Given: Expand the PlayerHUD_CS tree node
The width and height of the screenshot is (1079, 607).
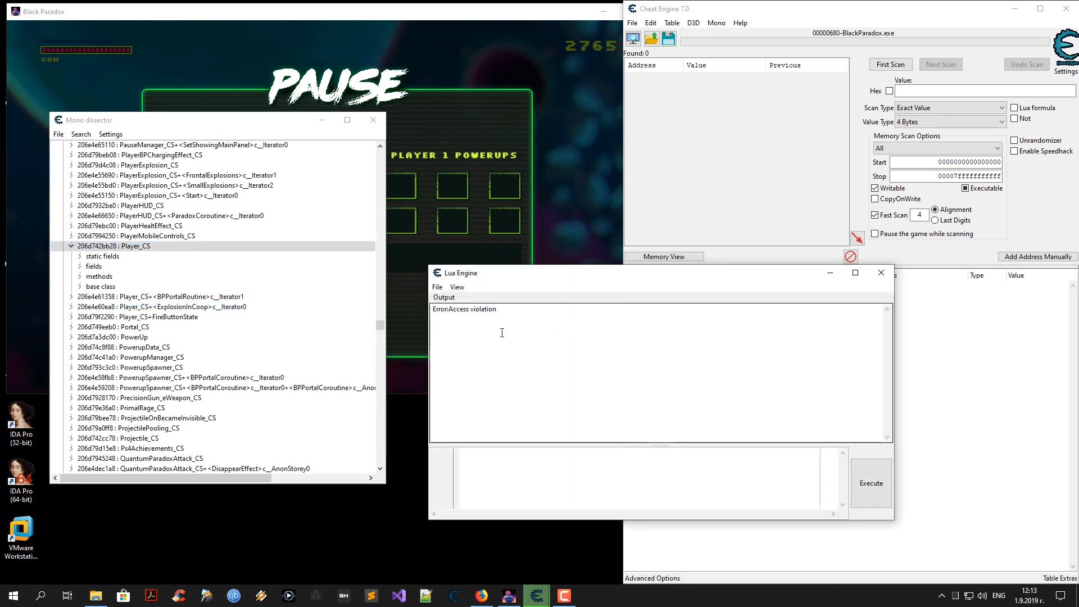Looking at the screenshot, I should point(71,206).
